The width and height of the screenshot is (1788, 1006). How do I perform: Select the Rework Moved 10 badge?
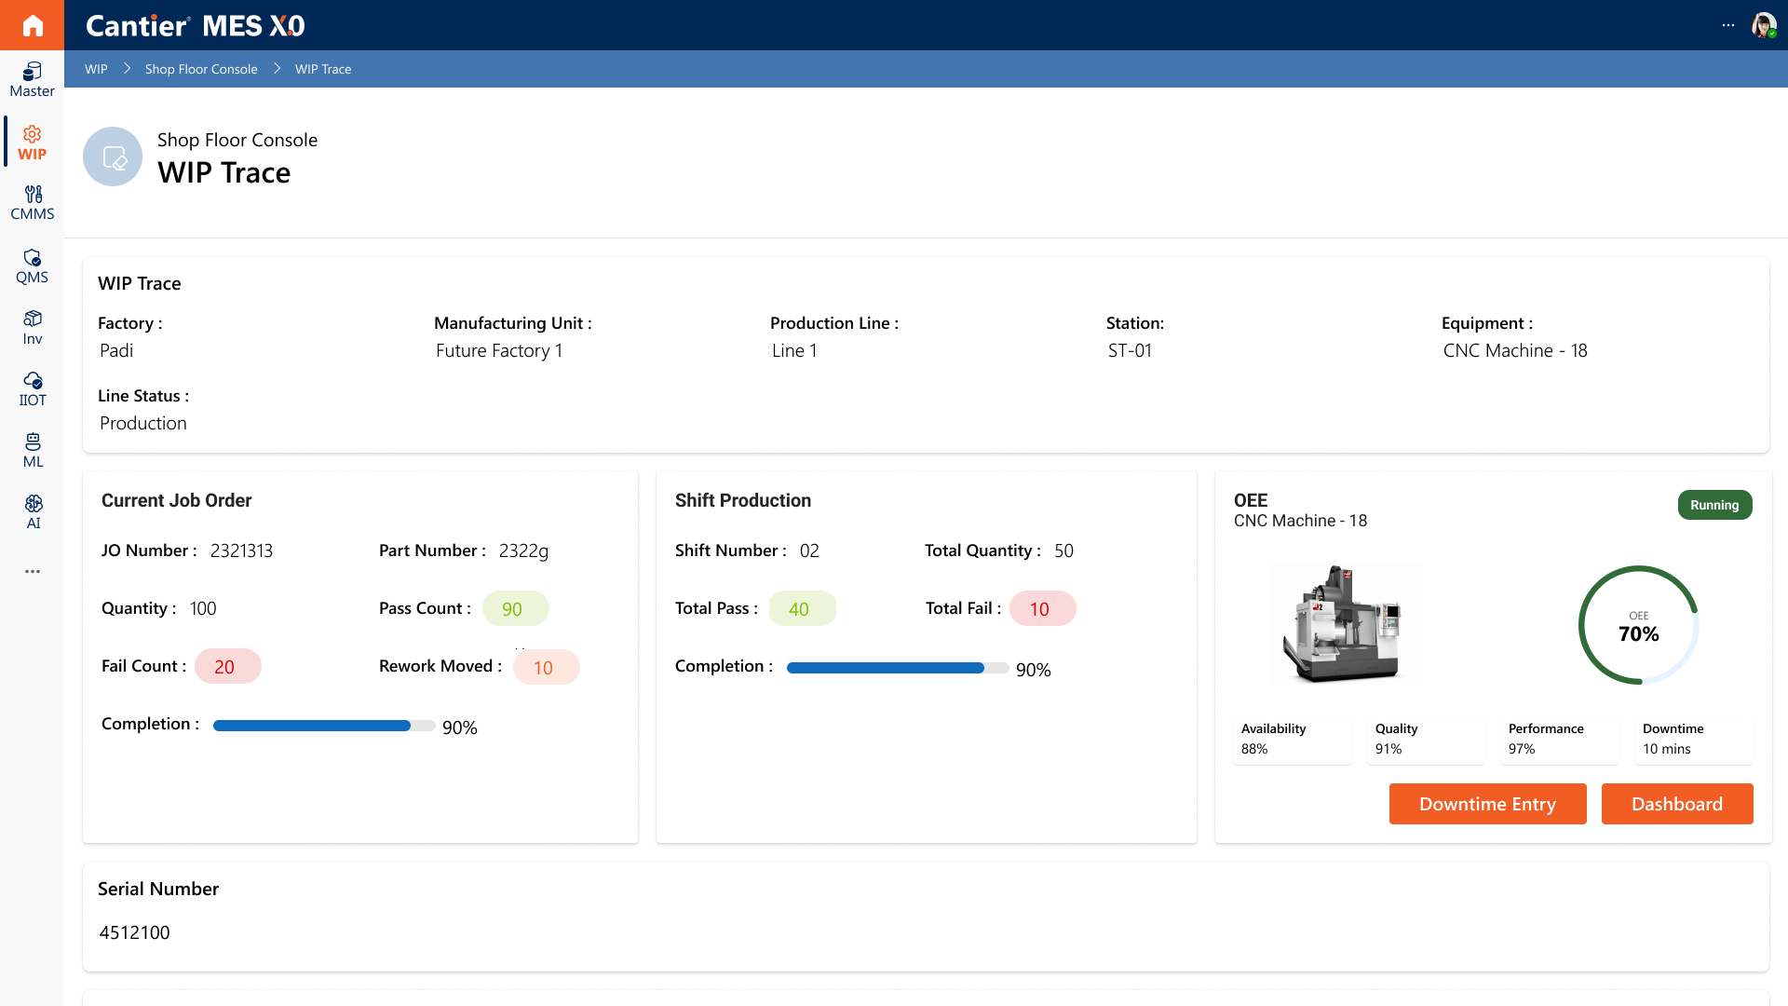546,667
